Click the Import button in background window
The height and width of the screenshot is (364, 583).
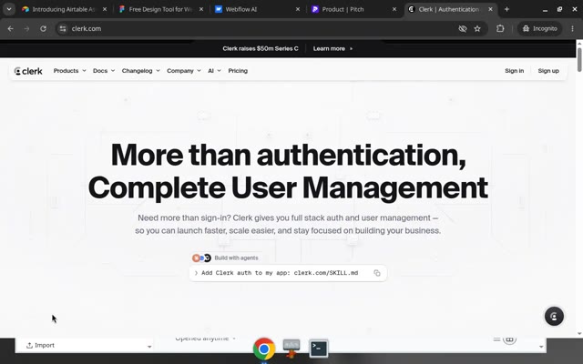coord(40,346)
